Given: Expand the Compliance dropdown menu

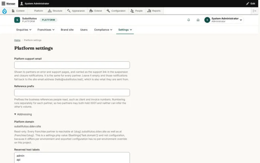Looking at the screenshot, I should point(103,30).
